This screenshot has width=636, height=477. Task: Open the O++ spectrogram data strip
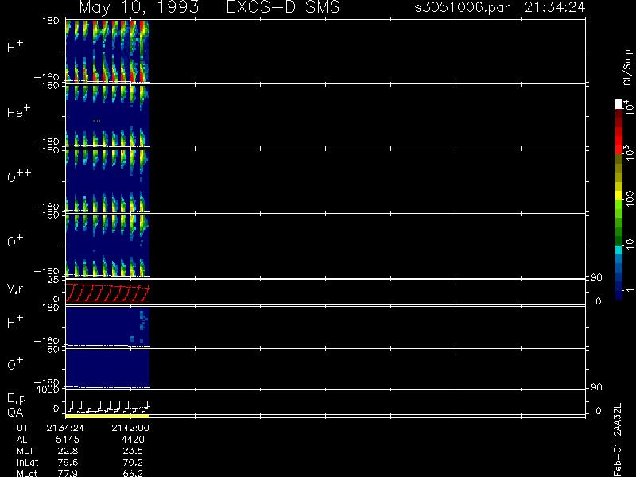107,180
